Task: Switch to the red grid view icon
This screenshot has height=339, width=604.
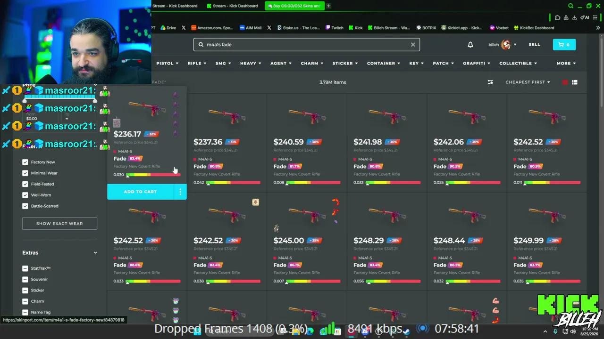Action: [565, 82]
